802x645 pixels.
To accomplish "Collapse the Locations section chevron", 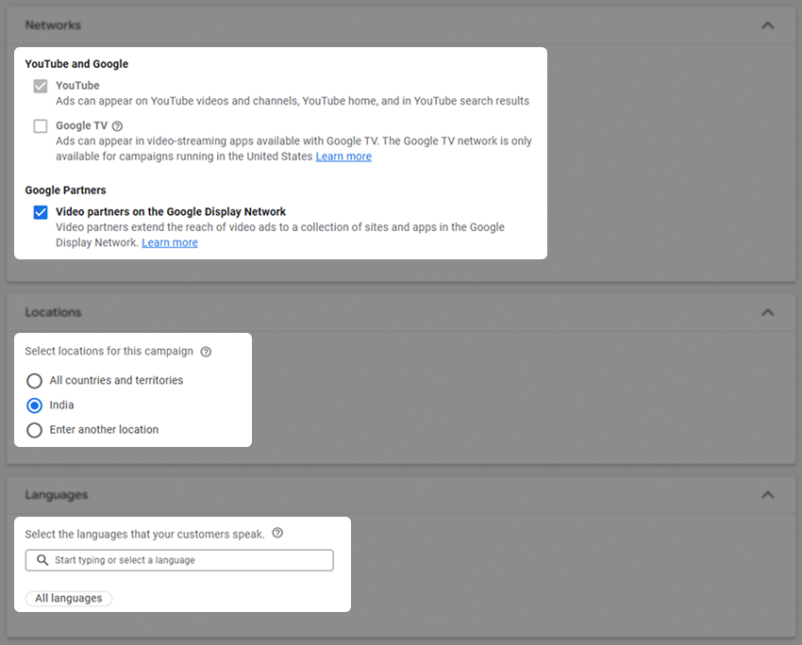I will point(767,312).
